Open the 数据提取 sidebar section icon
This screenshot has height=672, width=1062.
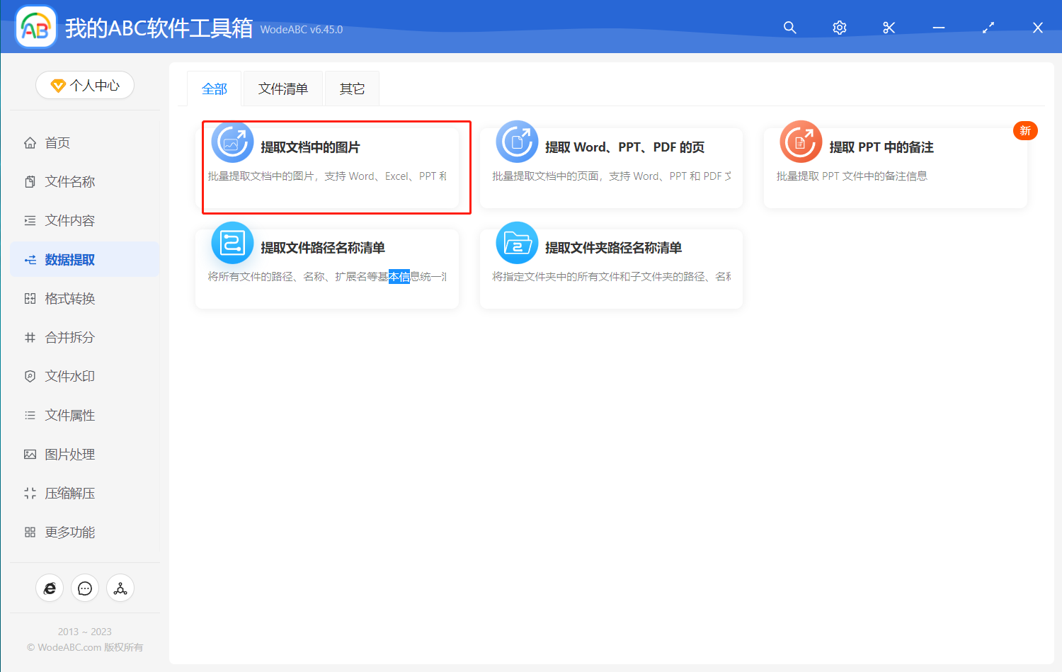[x=30, y=259]
